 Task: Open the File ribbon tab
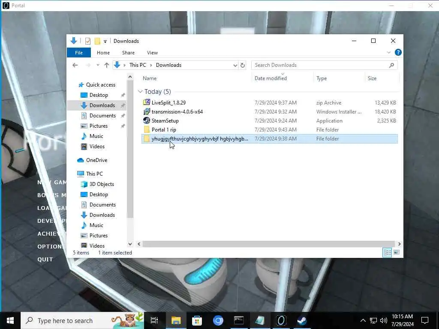79,53
